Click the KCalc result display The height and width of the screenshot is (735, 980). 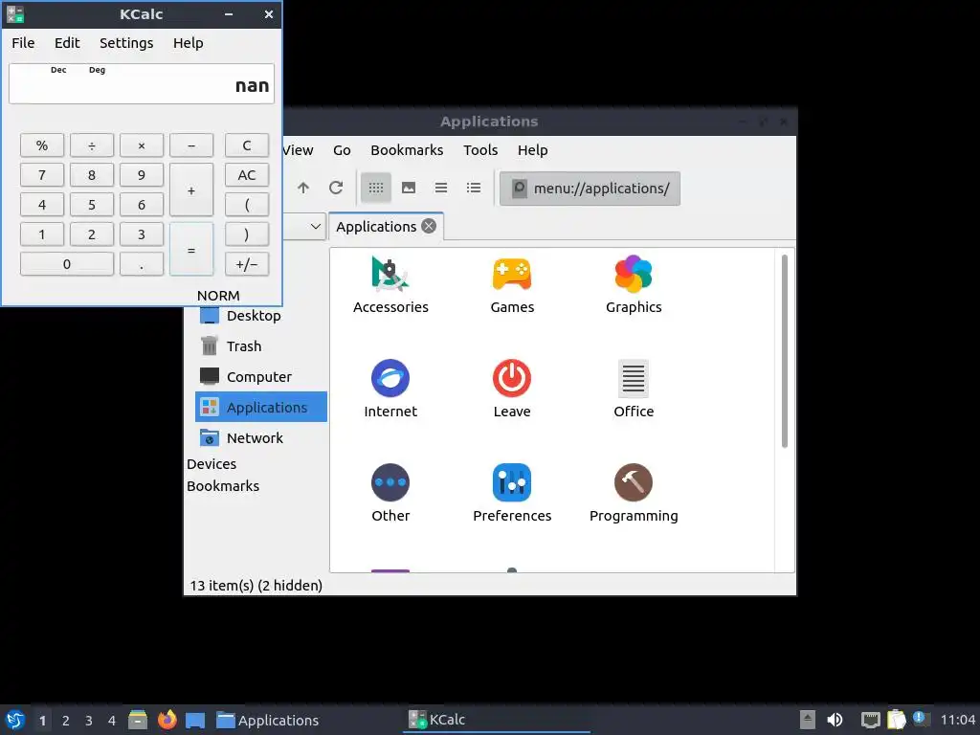(142, 83)
